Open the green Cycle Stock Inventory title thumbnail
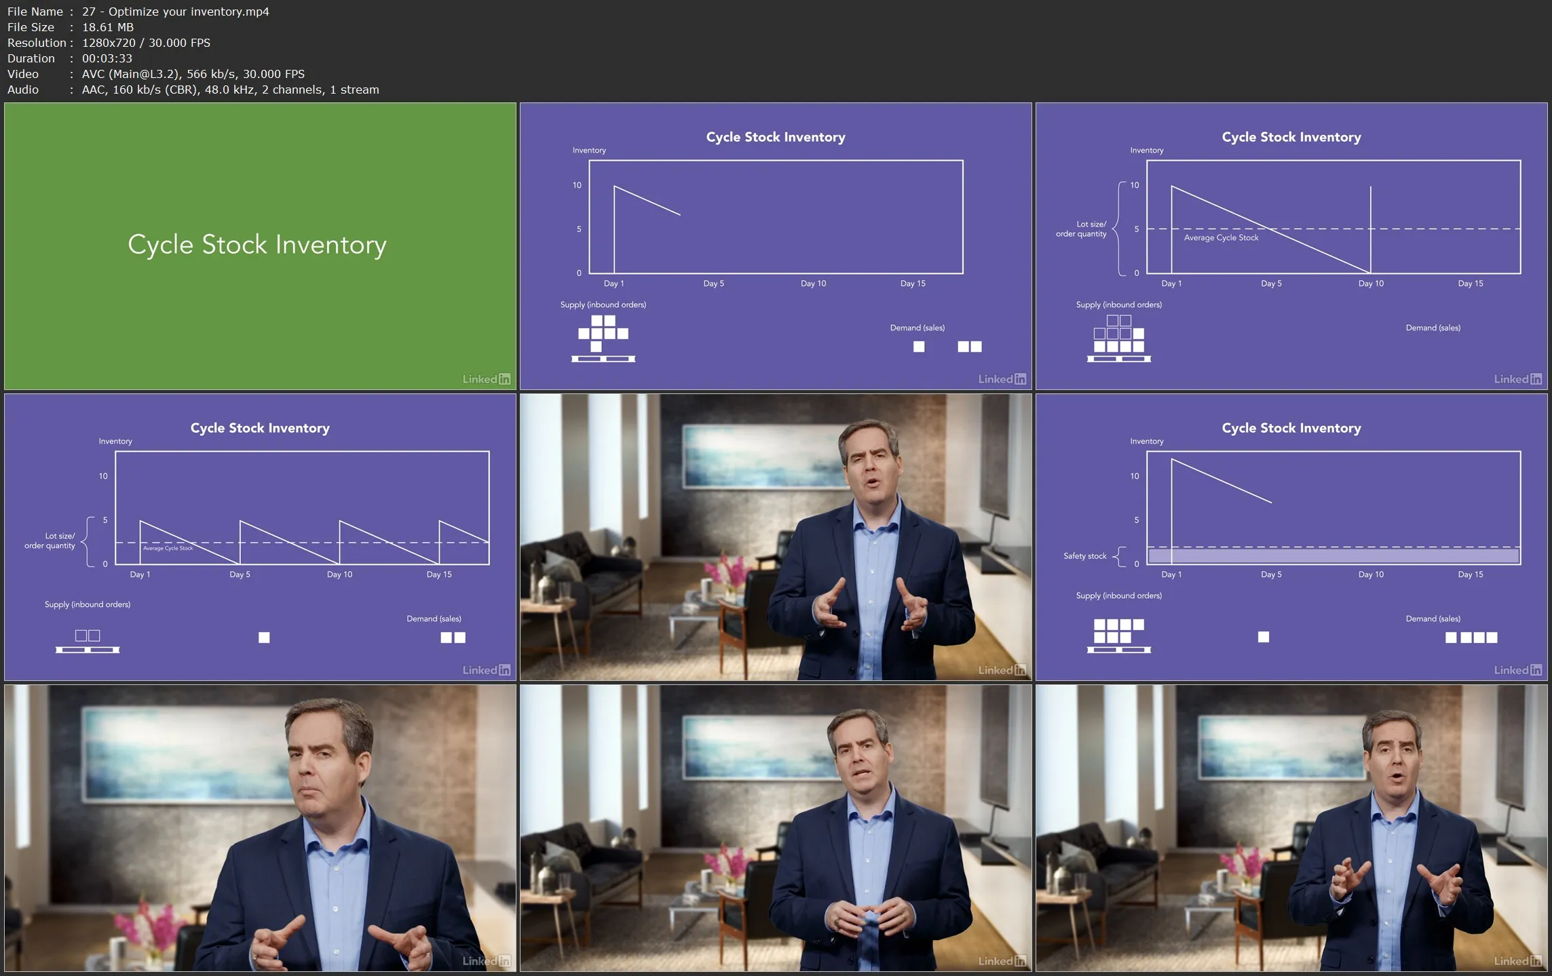This screenshot has width=1552, height=976. click(260, 246)
